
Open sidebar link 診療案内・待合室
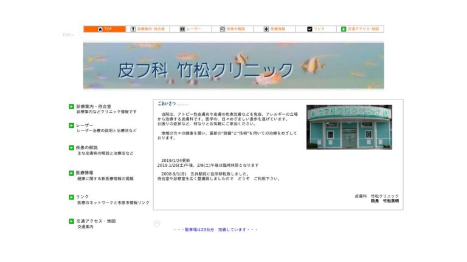94,106
